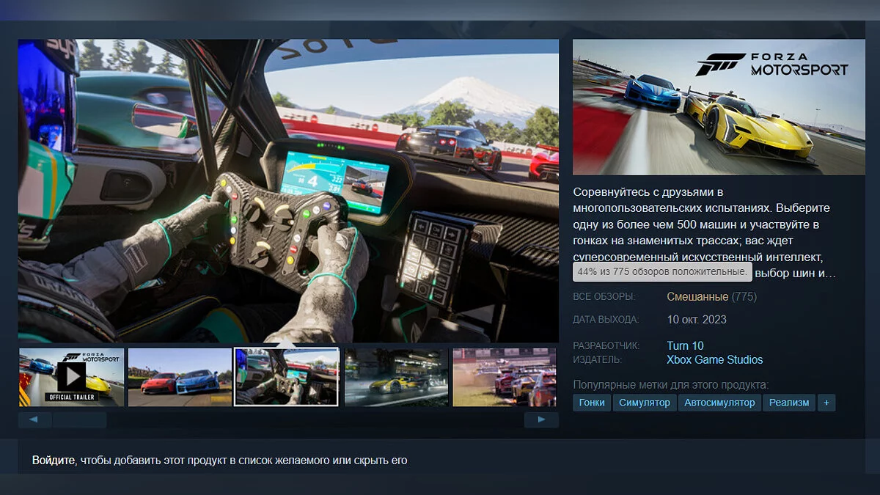Select the highlighted cockpit view thumbnail
The width and height of the screenshot is (880, 495).
click(286, 377)
